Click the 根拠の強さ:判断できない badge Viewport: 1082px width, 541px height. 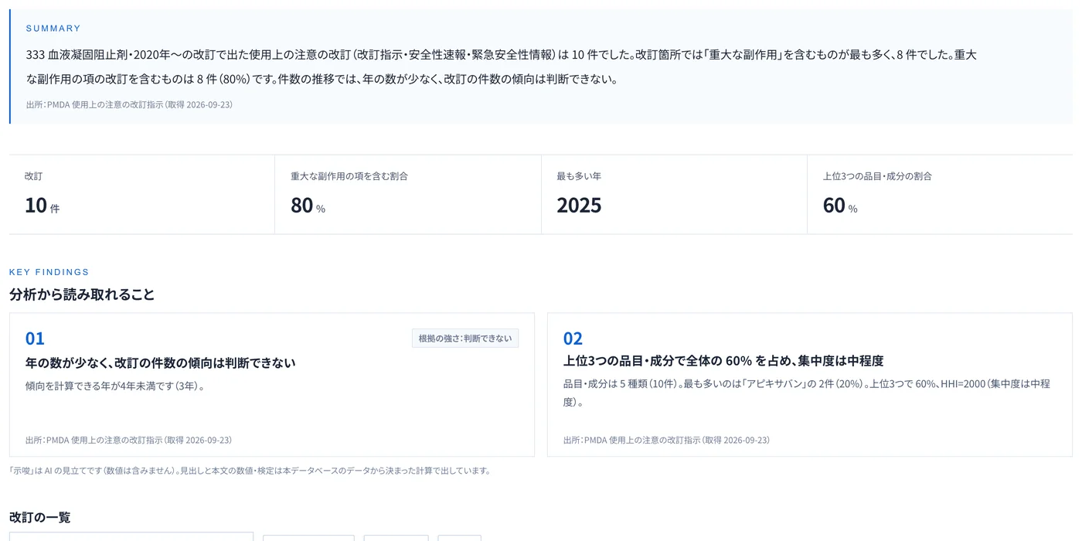pos(465,339)
